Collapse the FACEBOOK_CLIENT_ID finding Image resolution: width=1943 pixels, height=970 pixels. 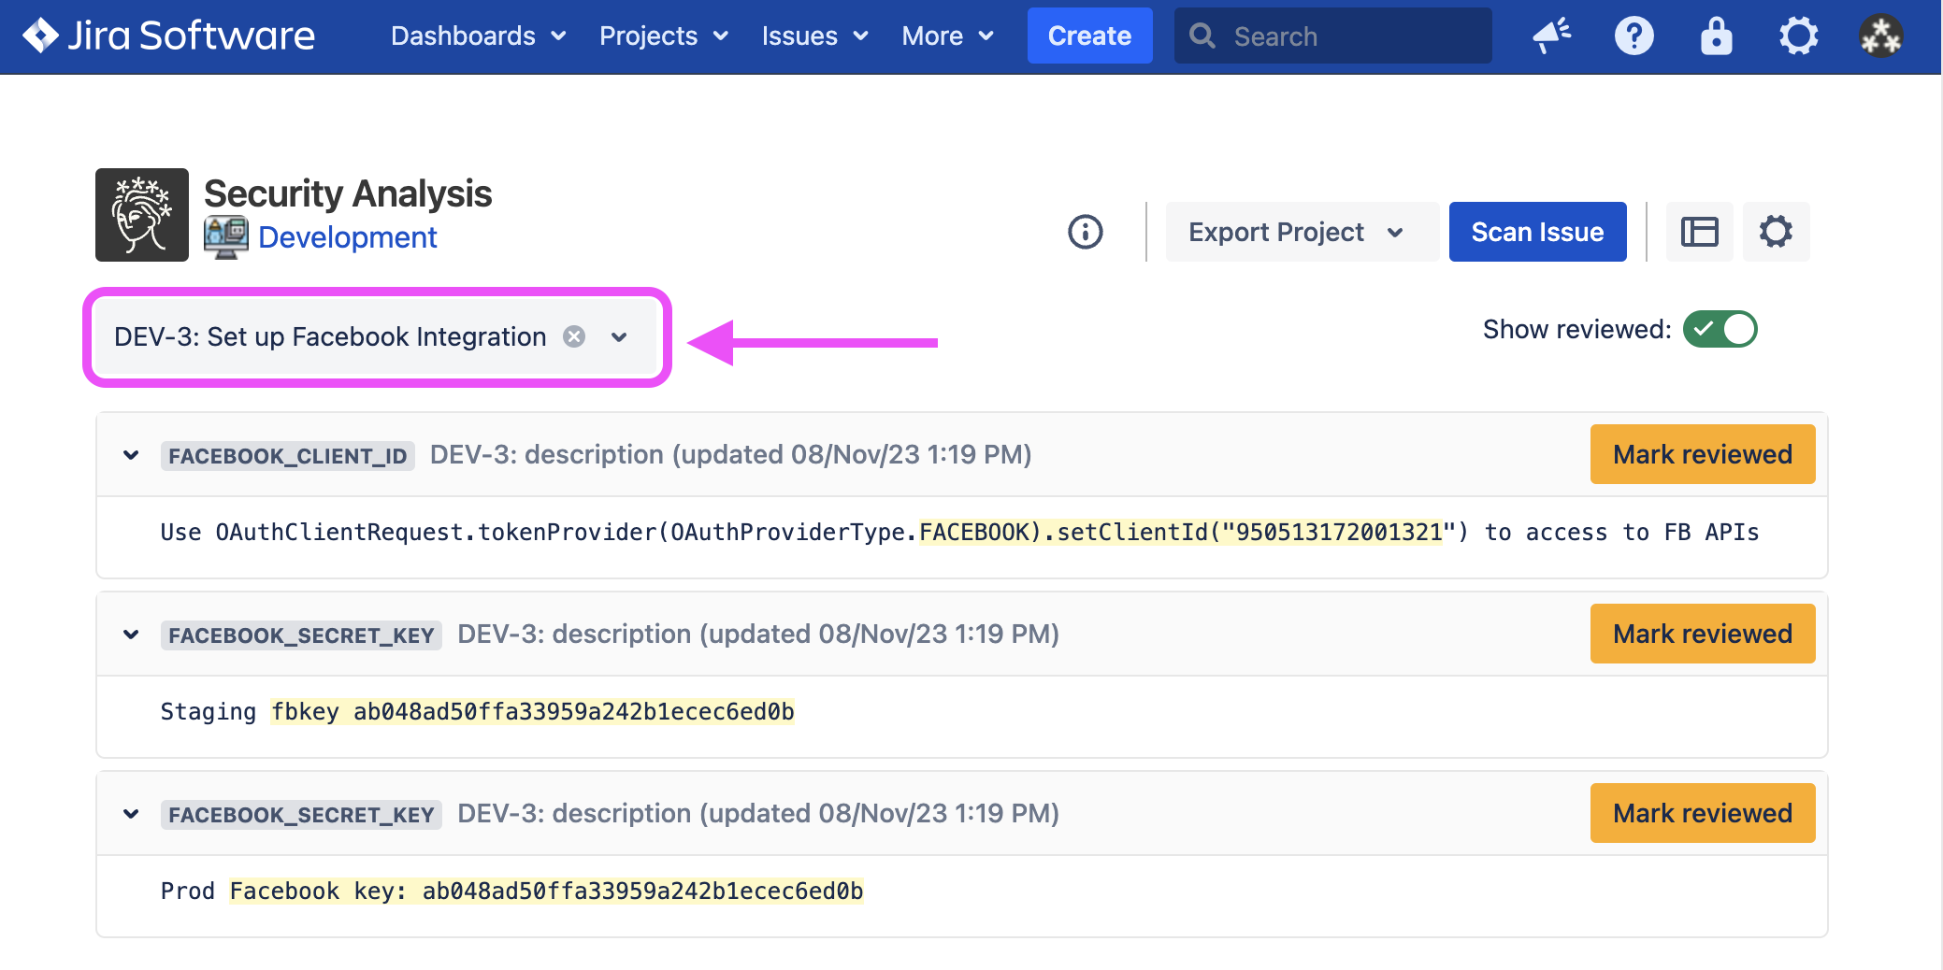[x=131, y=455]
